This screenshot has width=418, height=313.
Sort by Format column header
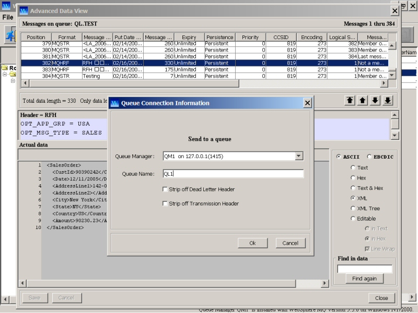(x=67, y=37)
